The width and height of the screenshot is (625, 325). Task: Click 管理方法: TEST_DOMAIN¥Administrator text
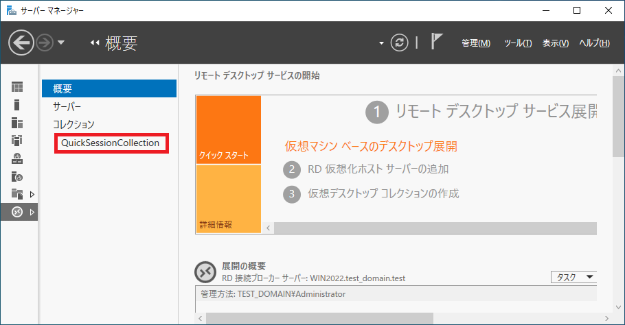click(x=273, y=294)
